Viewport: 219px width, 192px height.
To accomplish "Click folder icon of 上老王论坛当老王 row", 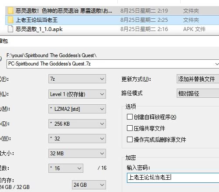I will (x=10, y=20).
